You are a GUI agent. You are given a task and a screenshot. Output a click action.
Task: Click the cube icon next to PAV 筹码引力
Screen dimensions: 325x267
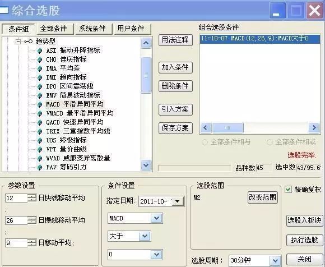click(x=40, y=167)
